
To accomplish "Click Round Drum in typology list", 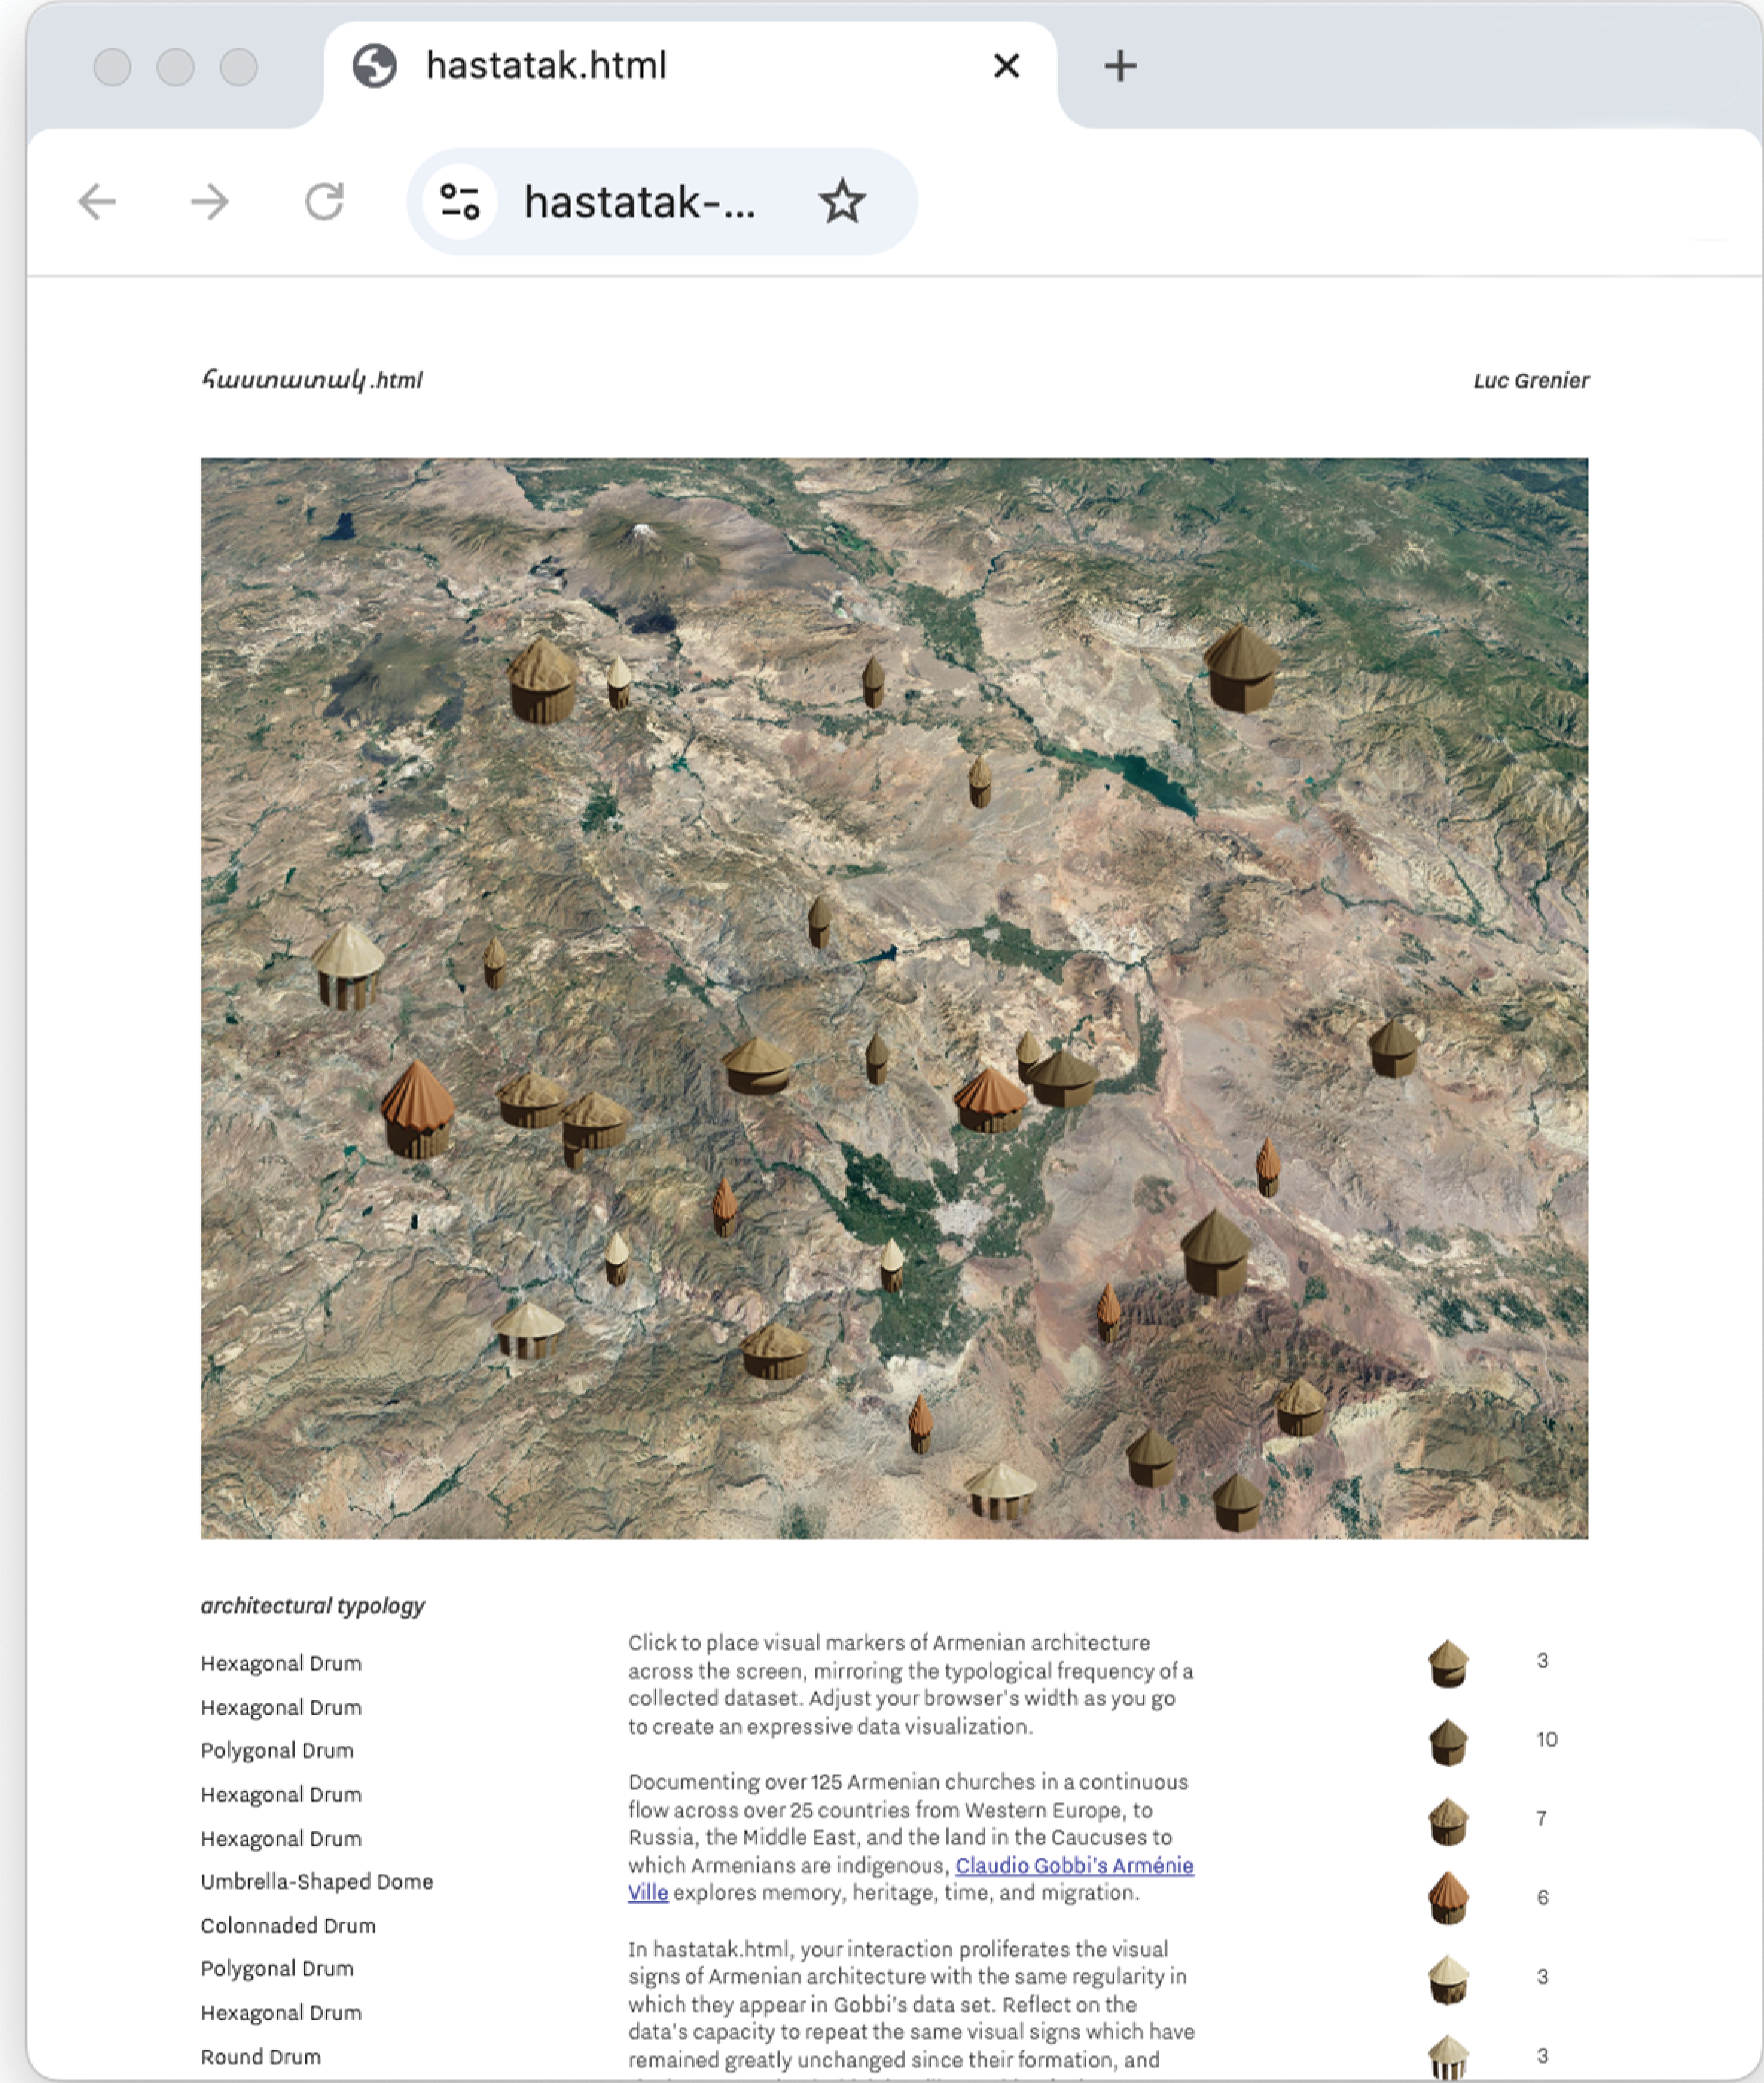I will click(x=261, y=2057).
